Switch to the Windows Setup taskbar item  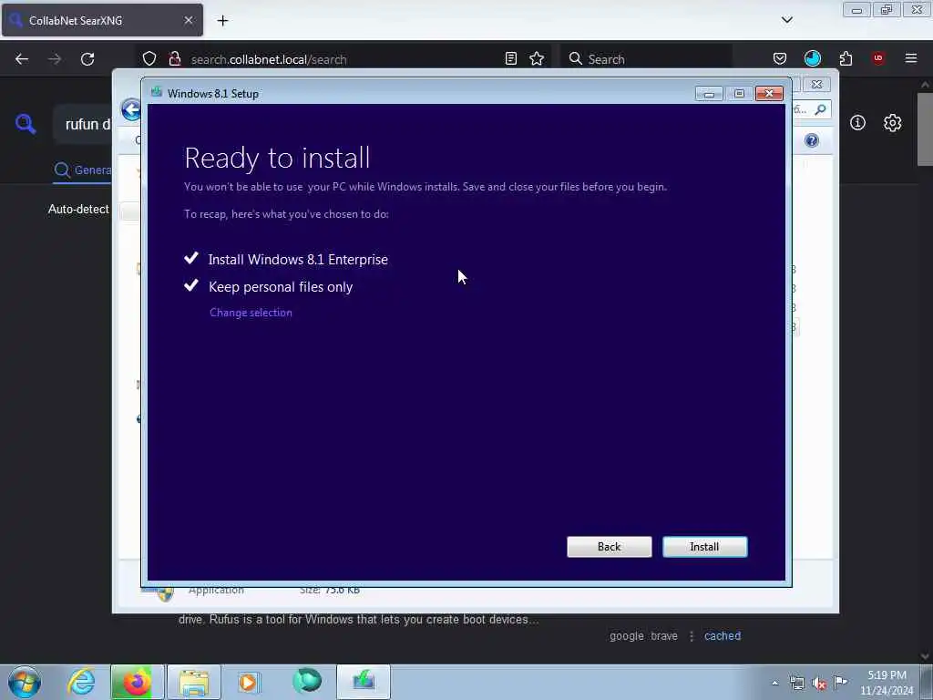(x=364, y=682)
